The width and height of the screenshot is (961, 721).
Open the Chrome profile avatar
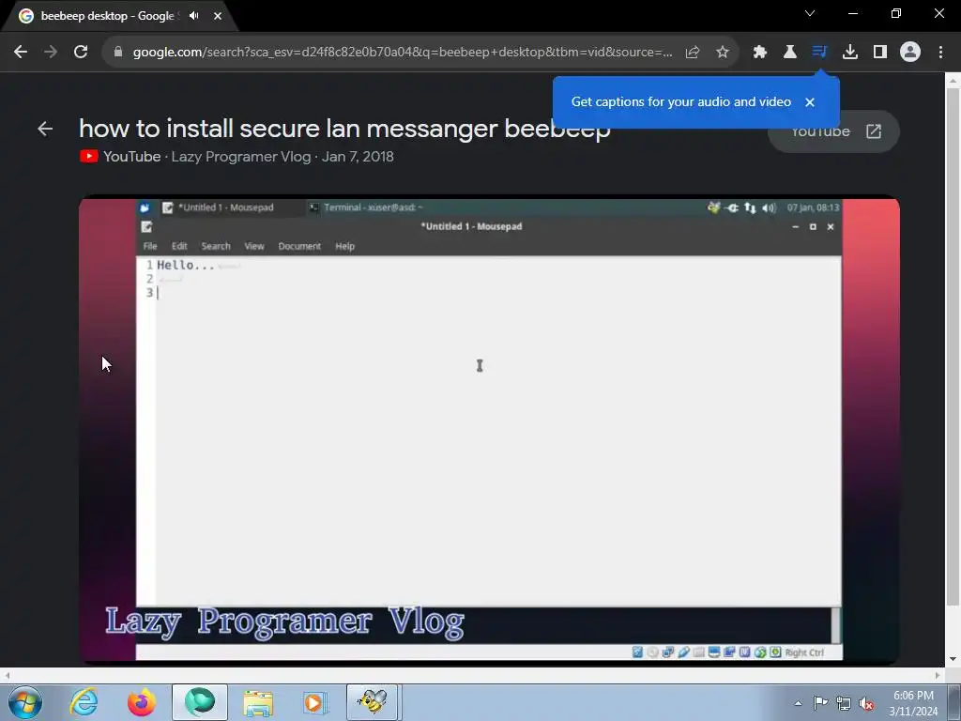910,53
